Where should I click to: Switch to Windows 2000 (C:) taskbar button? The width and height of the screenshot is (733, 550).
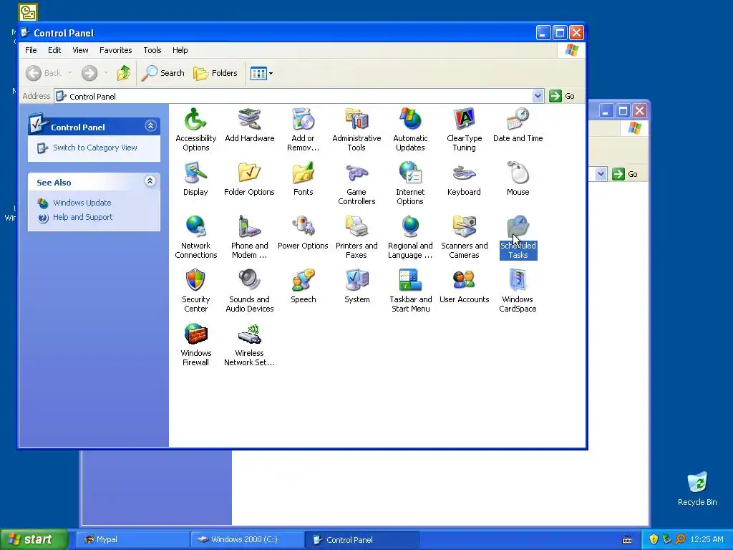[247, 539]
